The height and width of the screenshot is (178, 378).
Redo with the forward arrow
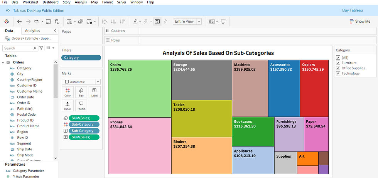point(28,22)
